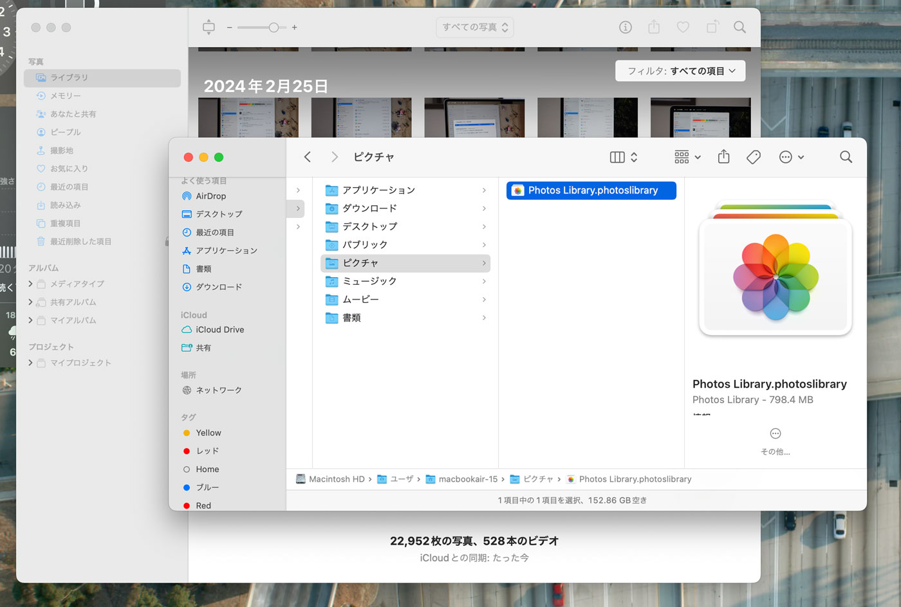Click ピクチャ in Finder path bar
Screen dimensions: 901x607
(x=532, y=479)
